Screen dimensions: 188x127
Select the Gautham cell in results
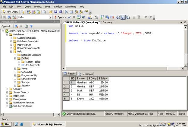pyautogui.click(x=82, y=83)
